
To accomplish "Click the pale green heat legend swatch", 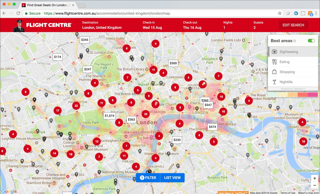I will [273, 95].
